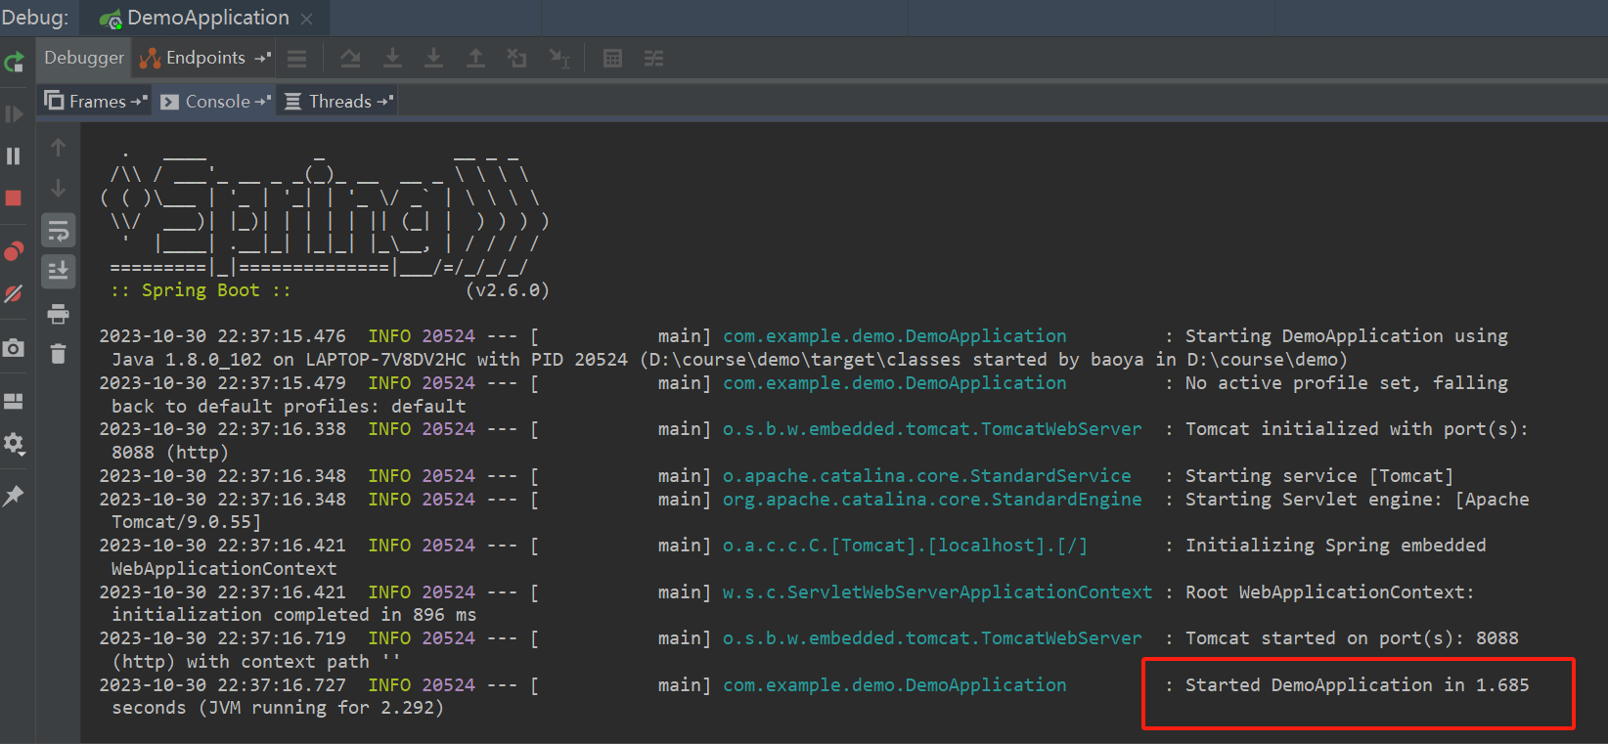The image size is (1608, 744).
Task: Click the Step Over icon
Action: (x=350, y=59)
